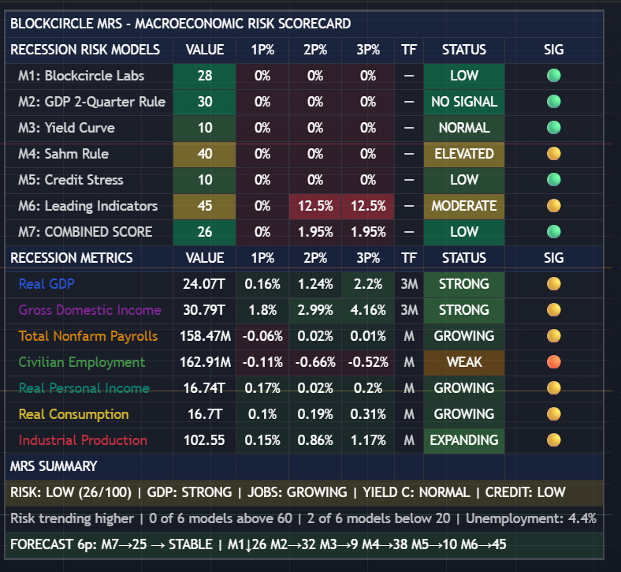Click the Real GDP metric name
621x572 pixels.
click(46, 284)
